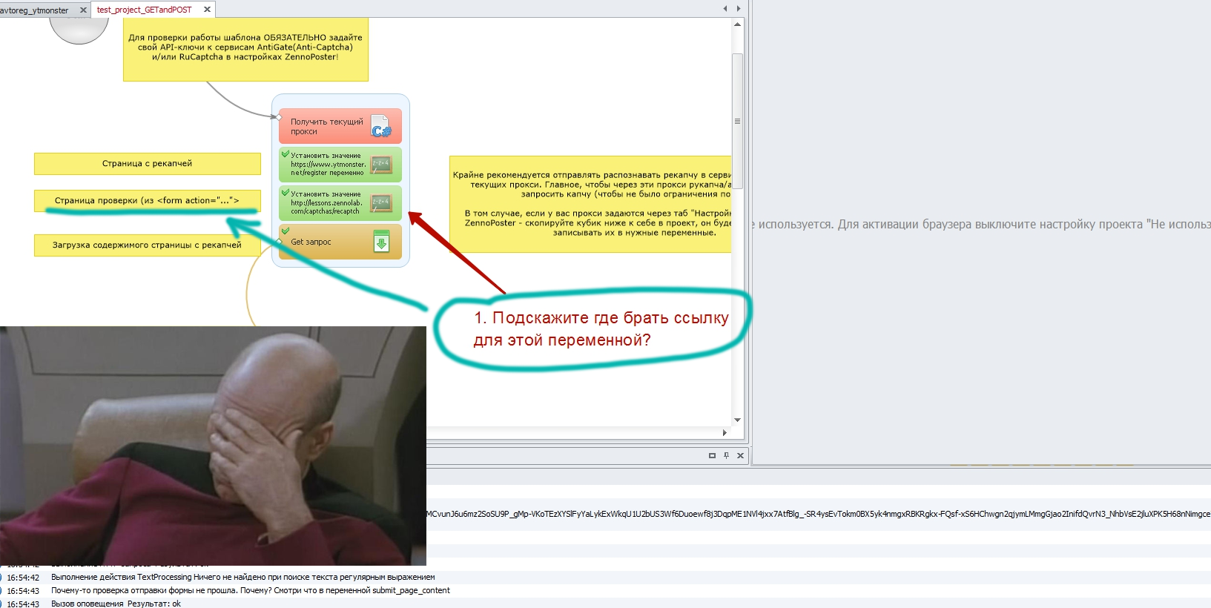
Task: Close the avtoreg_ytmonster tab
Action: [83, 10]
